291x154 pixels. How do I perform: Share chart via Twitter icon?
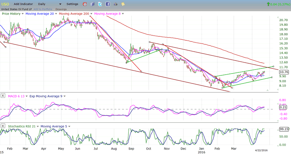100,4
